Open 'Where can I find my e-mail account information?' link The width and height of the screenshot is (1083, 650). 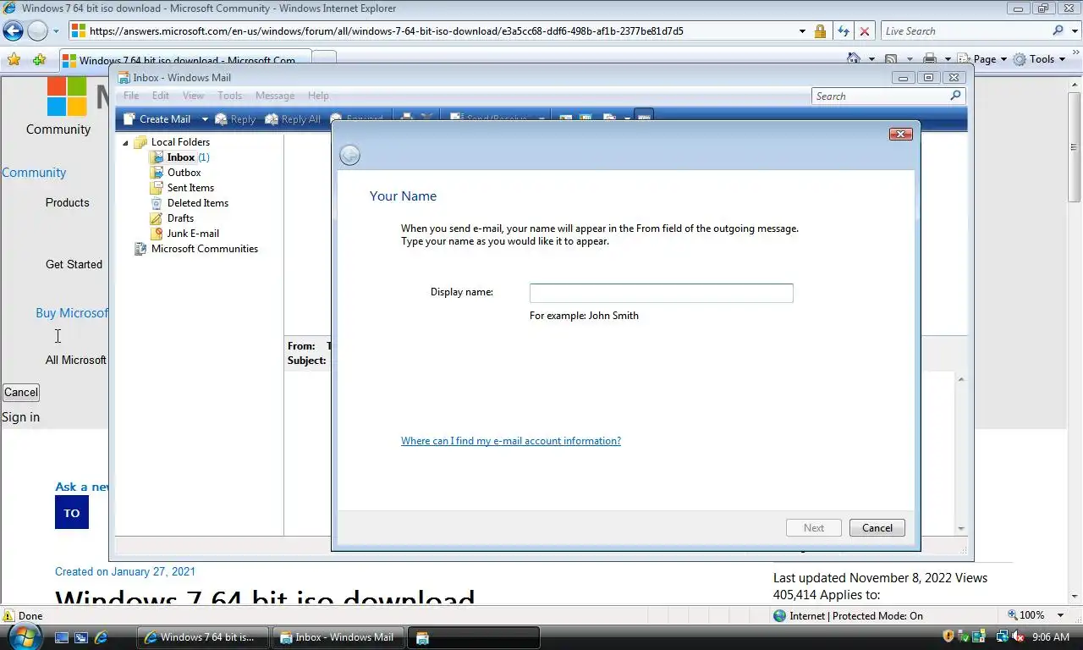[x=511, y=441]
